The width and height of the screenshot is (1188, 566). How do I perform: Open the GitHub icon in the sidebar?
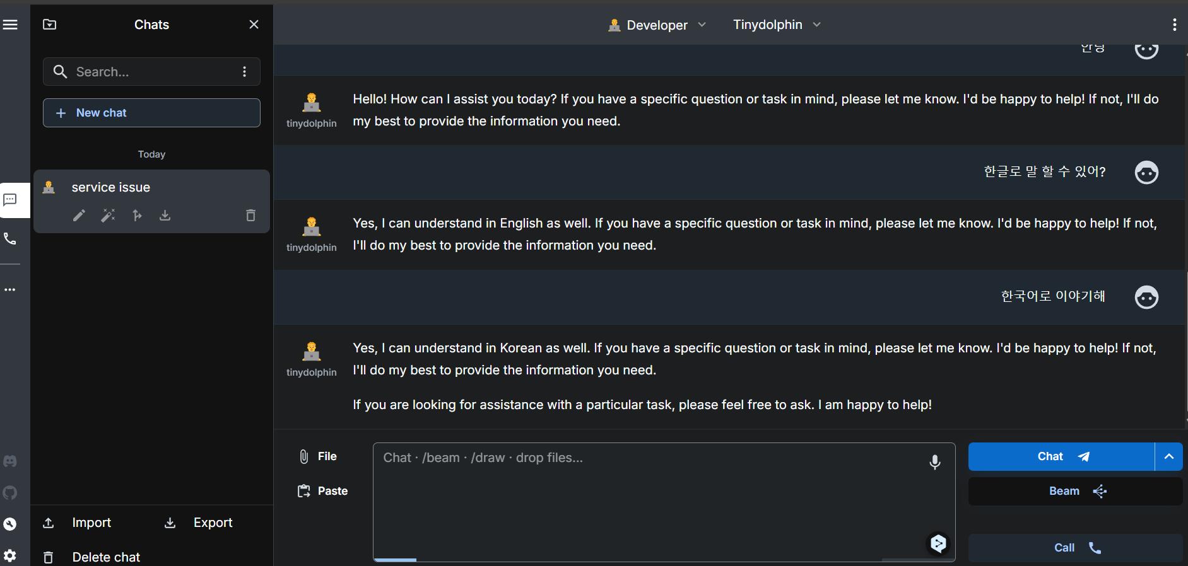pos(10,493)
